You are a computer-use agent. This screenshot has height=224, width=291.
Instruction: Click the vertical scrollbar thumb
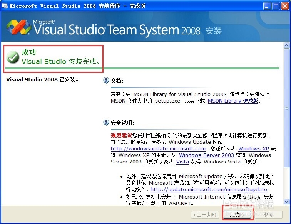coord(286,108)
